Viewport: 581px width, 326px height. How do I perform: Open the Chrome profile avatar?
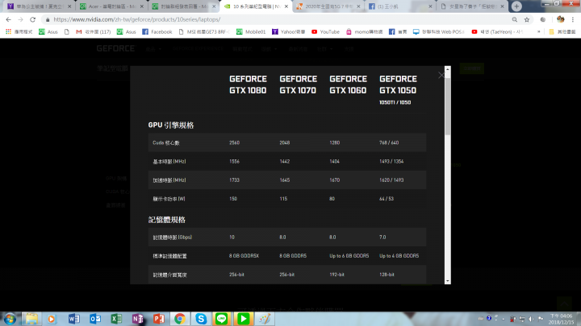tap(560, 19)
